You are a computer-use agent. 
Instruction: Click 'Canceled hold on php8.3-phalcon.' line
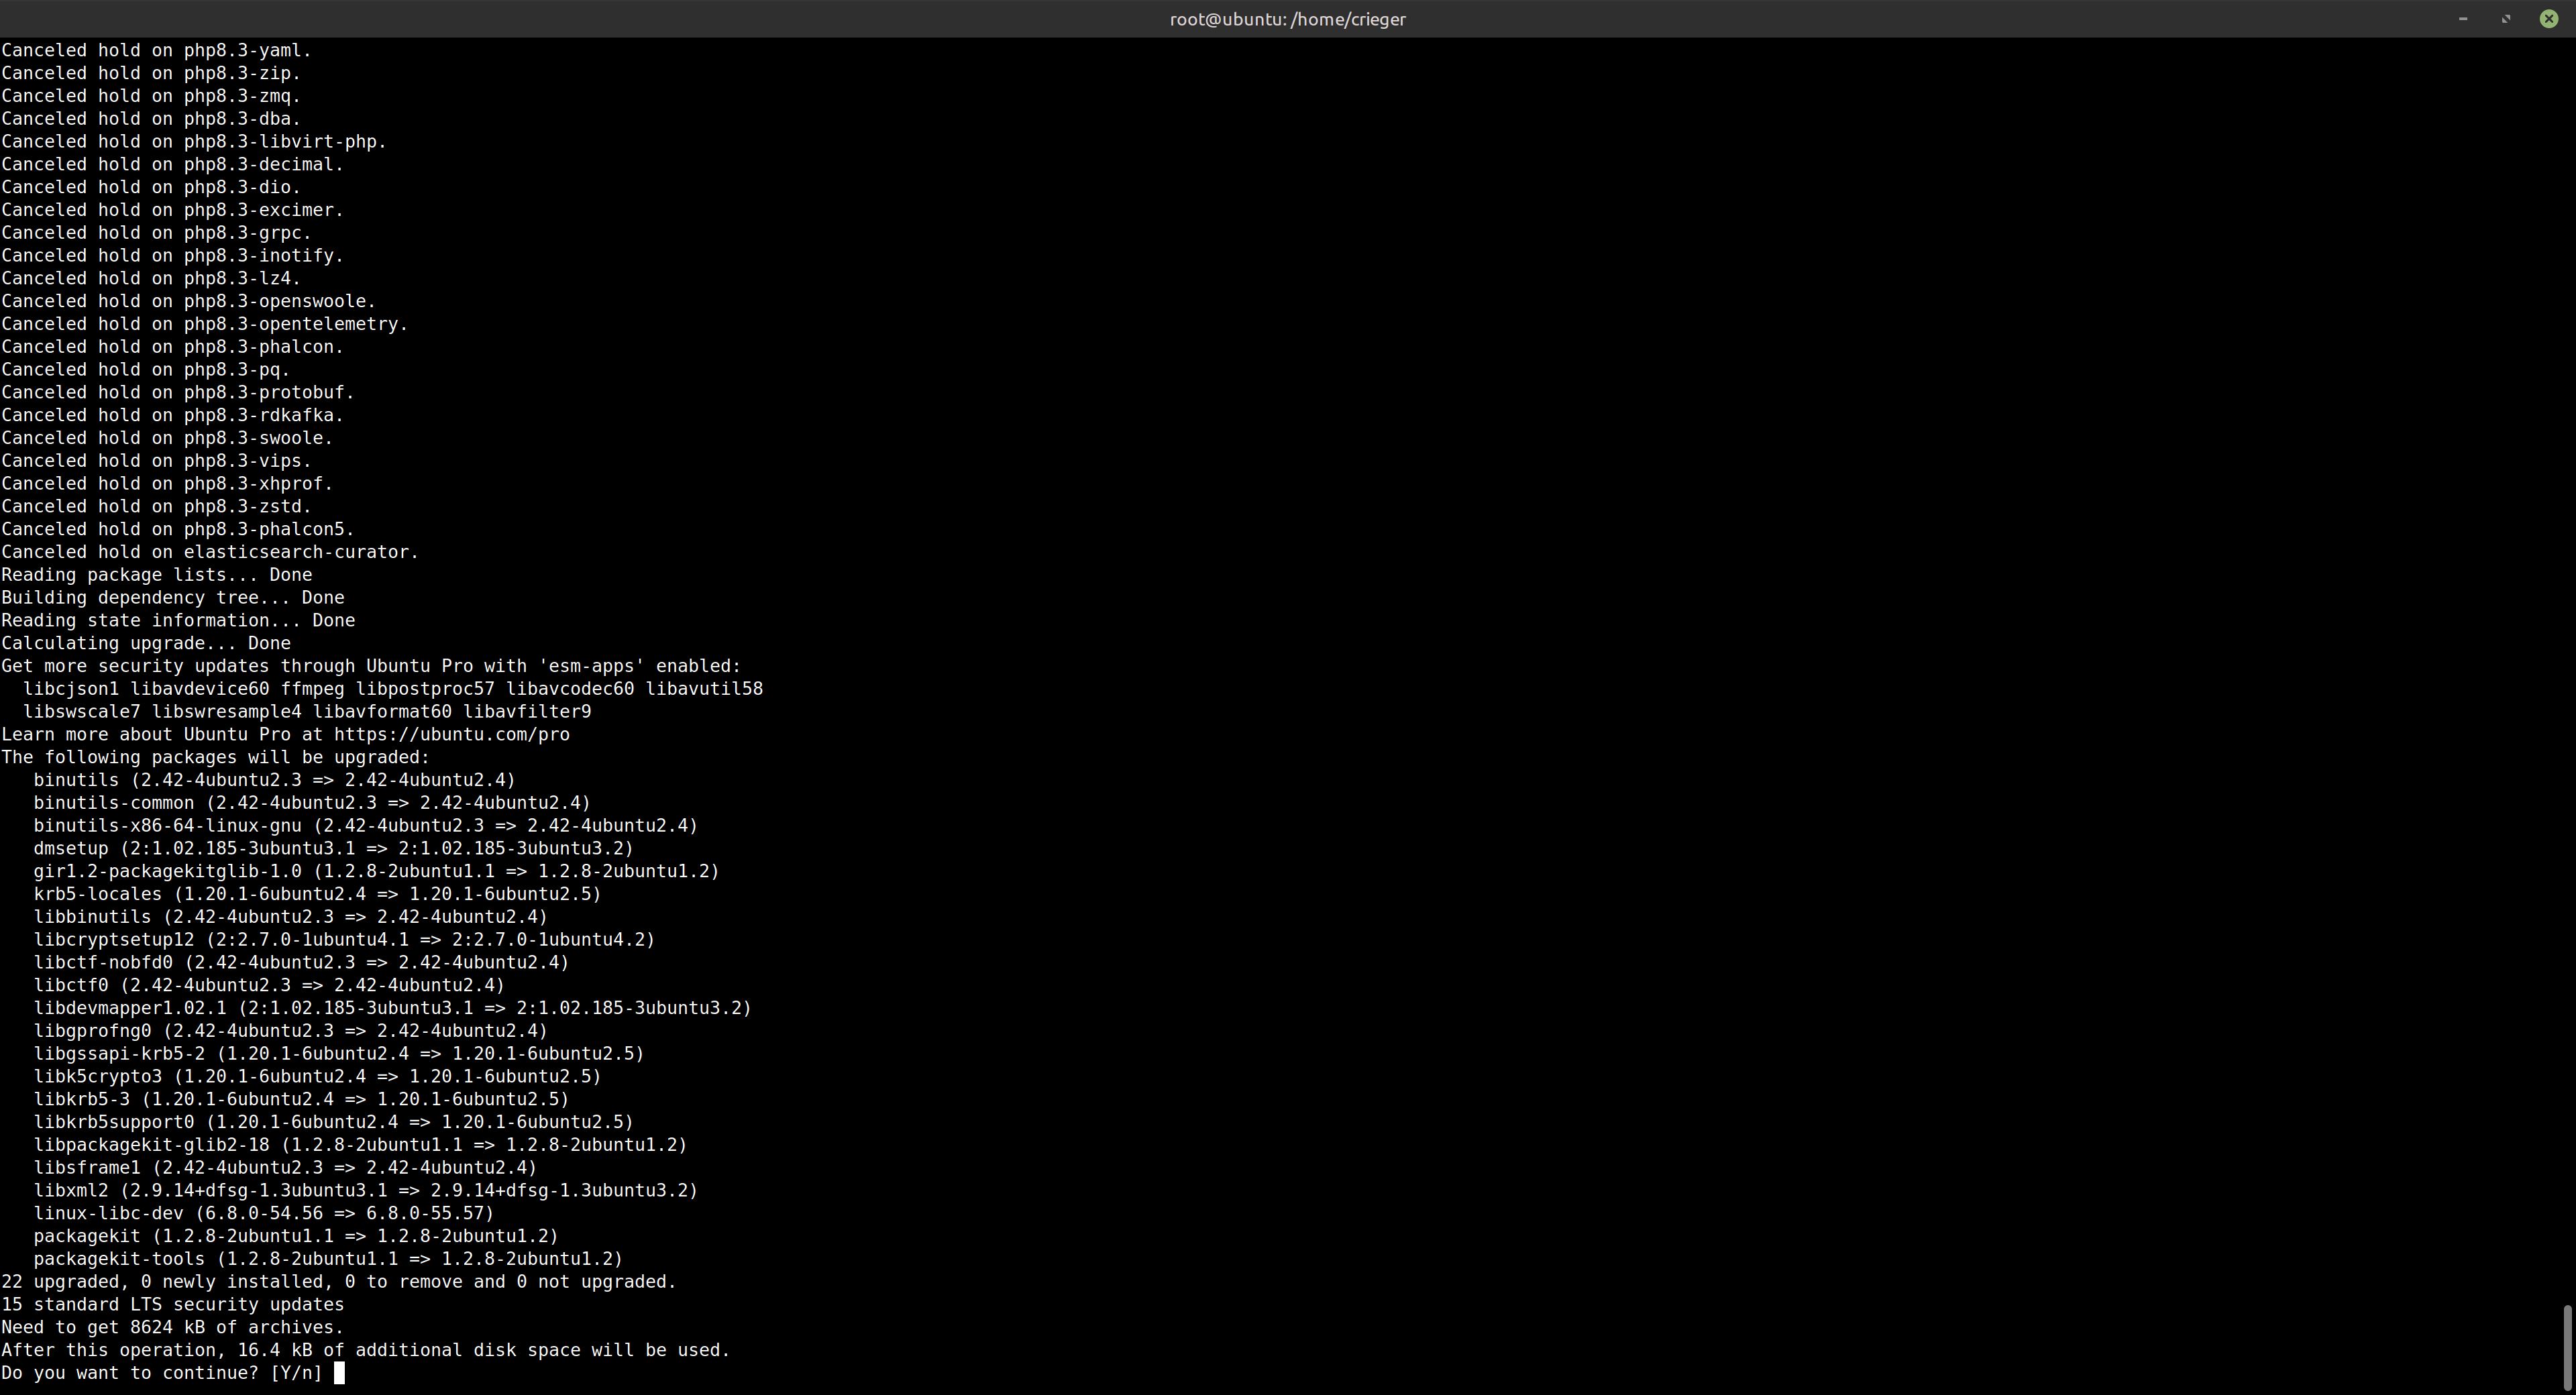[x=173, y=347]
